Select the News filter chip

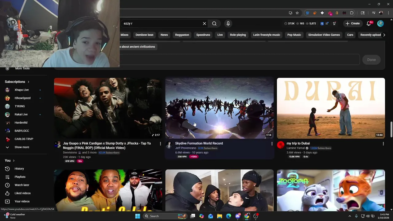(164, 35)
